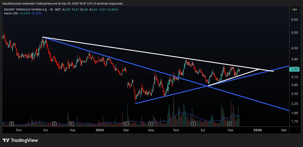Click the TradingView logo at the bottom
The width and height of the screenshot is (303, 147).
20,140
